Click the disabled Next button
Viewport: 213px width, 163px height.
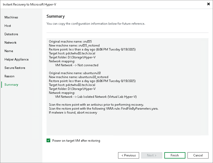pyautogui.click(x=152, y=155)
